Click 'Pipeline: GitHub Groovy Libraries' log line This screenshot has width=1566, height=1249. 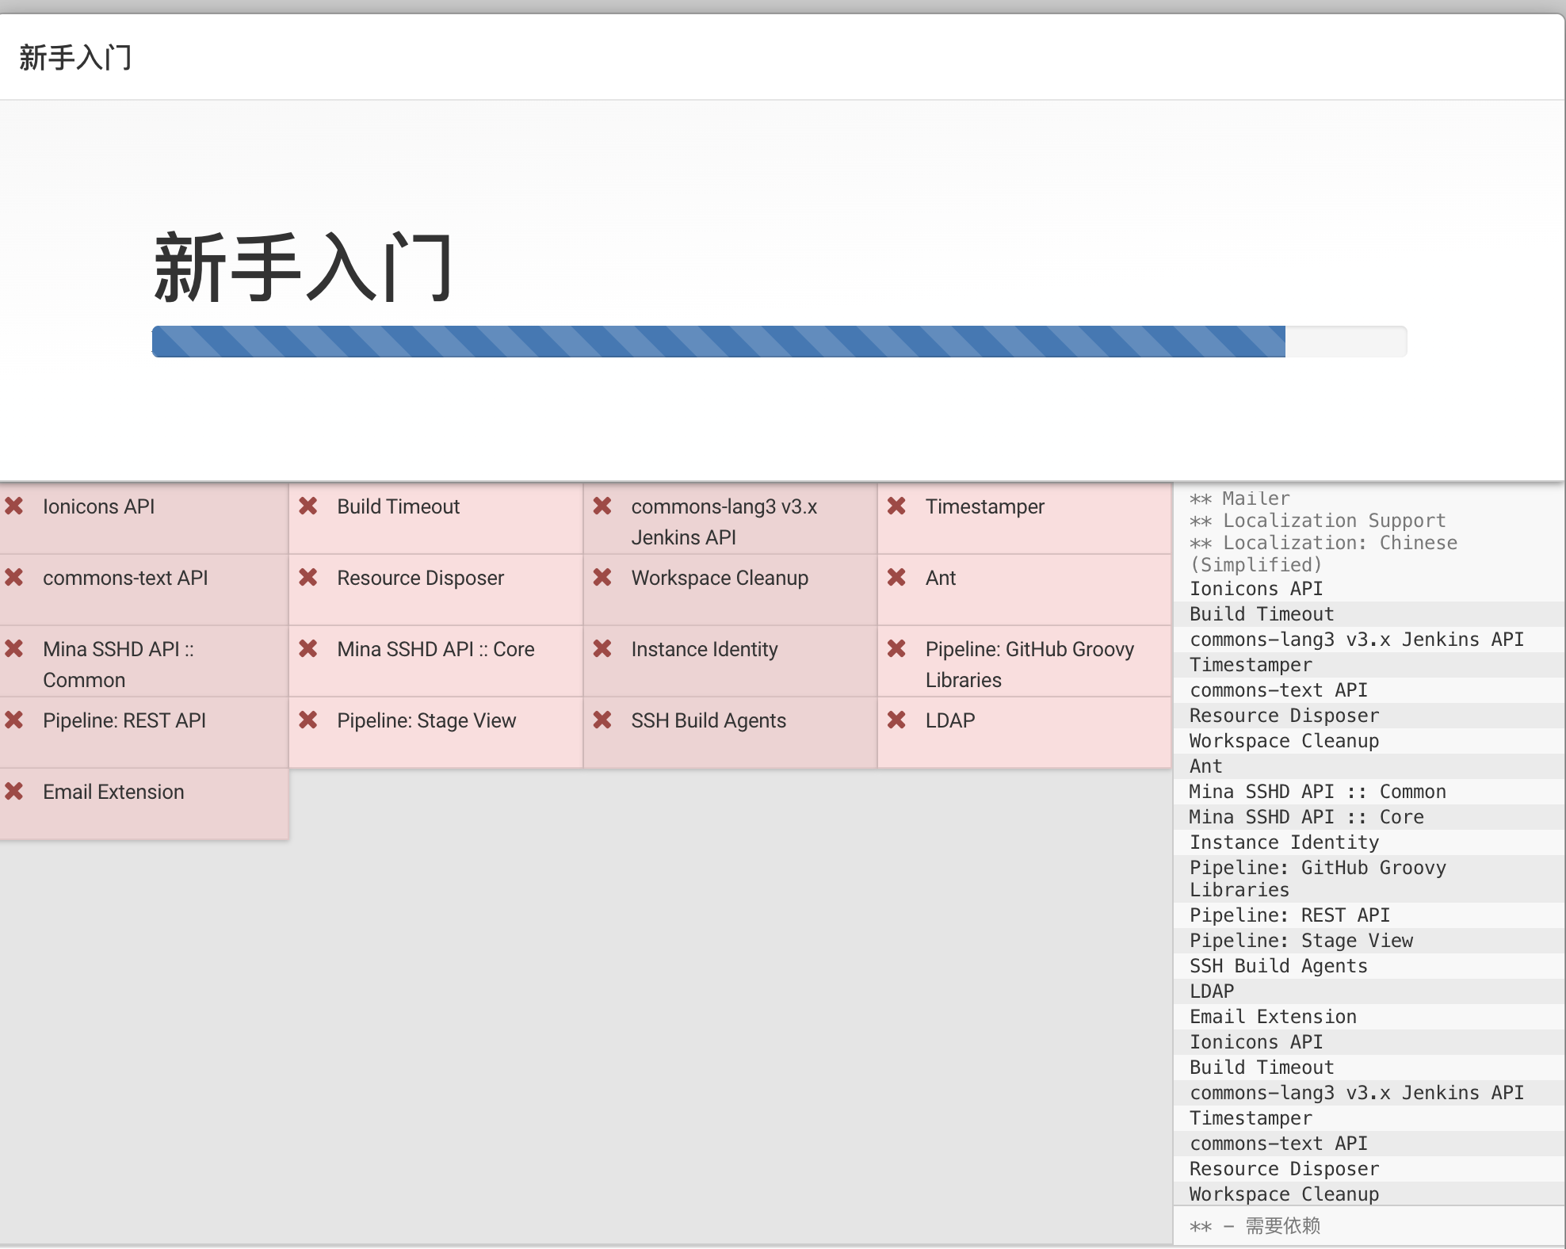[1318, 879]
